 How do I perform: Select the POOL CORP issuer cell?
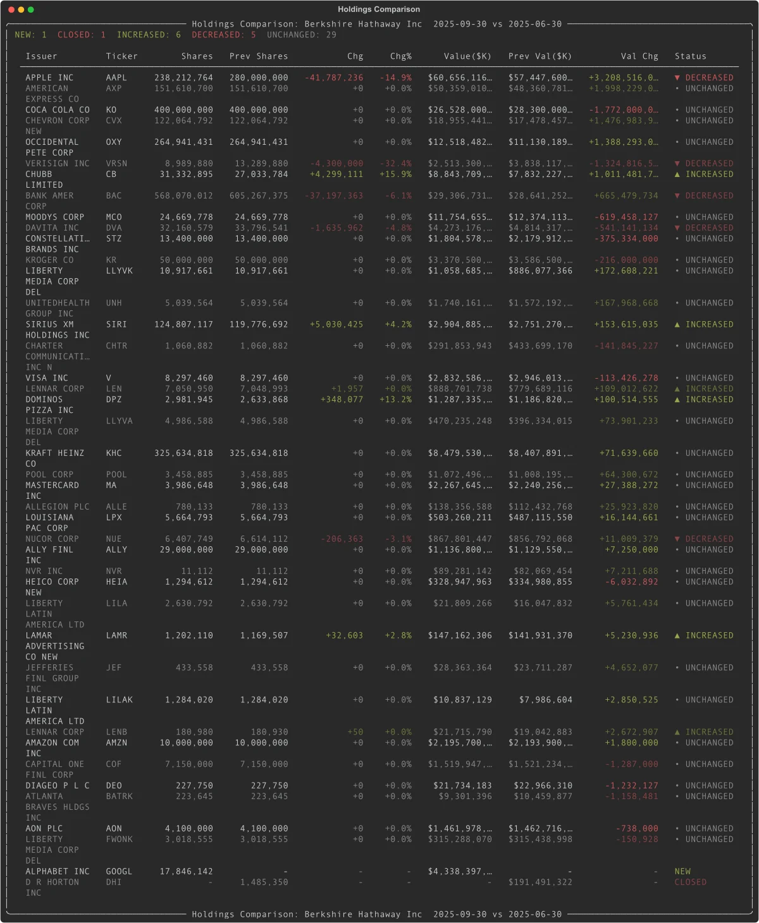point(49,475)
